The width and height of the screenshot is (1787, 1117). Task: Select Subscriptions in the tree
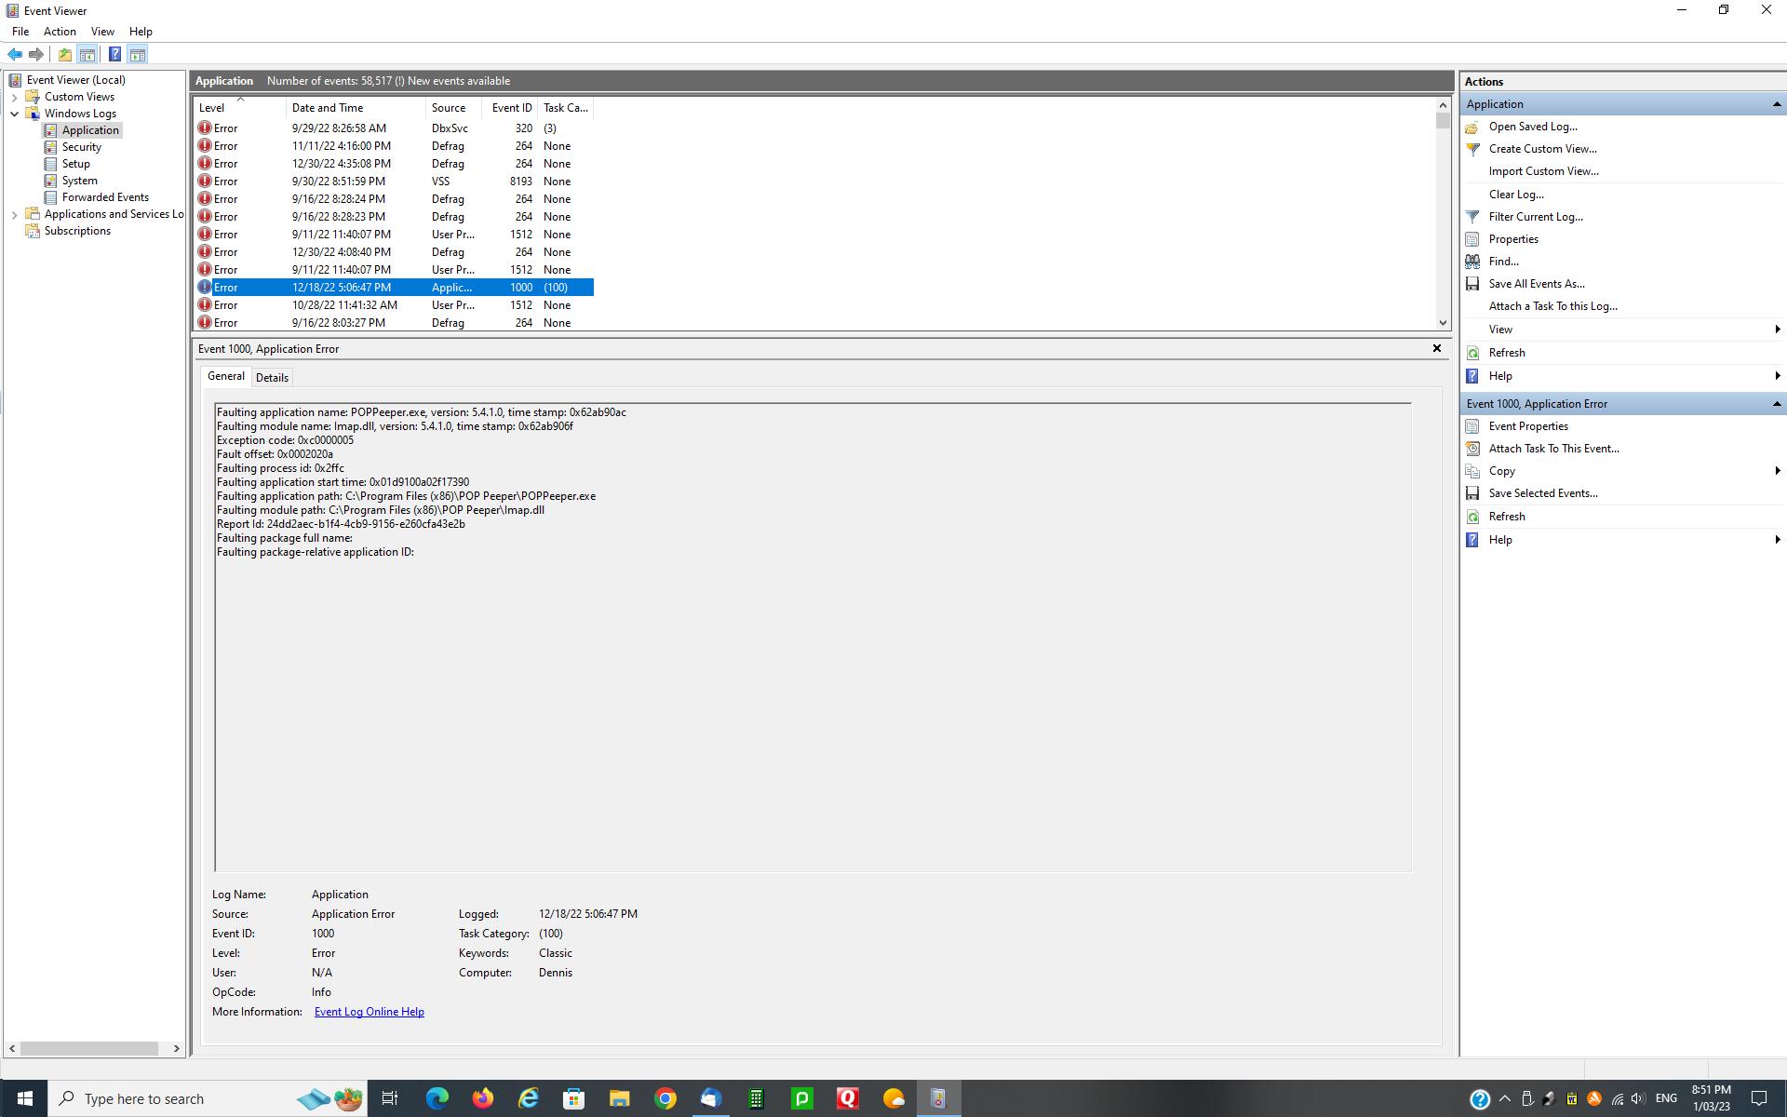coord(77,231)
